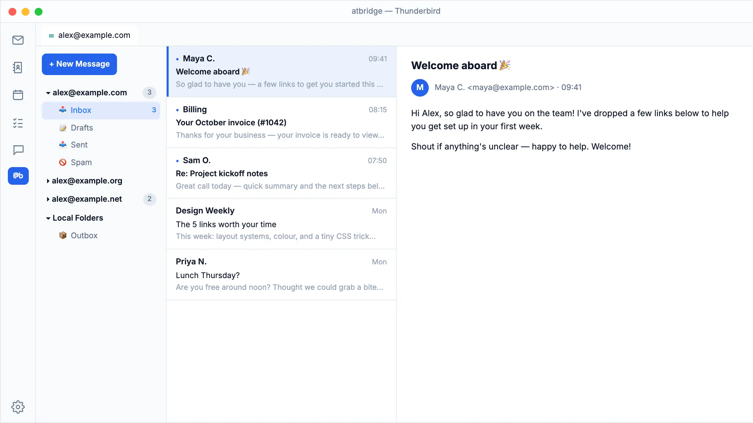Open the Address Book icon

pos(18,68)
